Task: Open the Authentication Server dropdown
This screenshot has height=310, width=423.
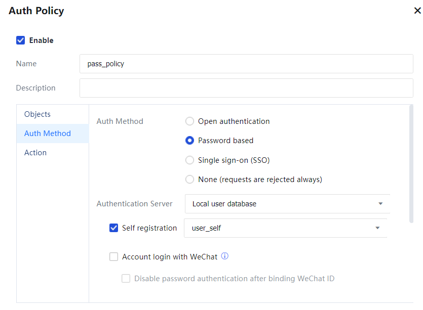Action: (287, 204)
